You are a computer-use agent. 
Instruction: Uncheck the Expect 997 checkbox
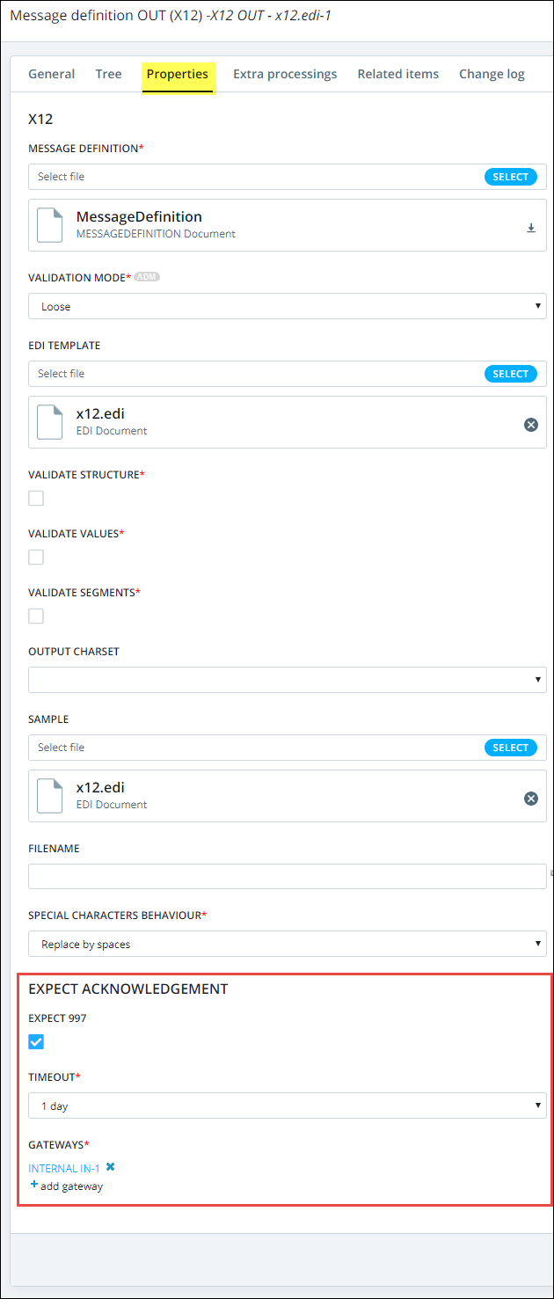click(x=36, y=1042)
